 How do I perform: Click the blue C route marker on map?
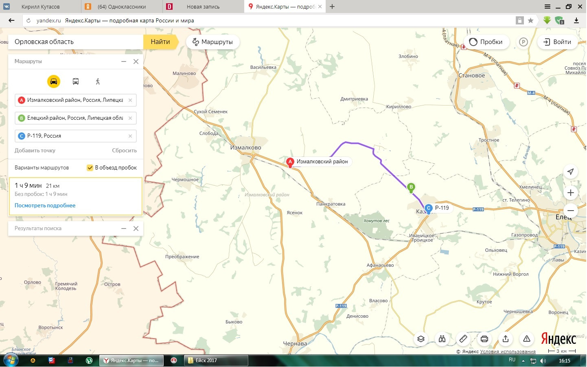point(428,209)
